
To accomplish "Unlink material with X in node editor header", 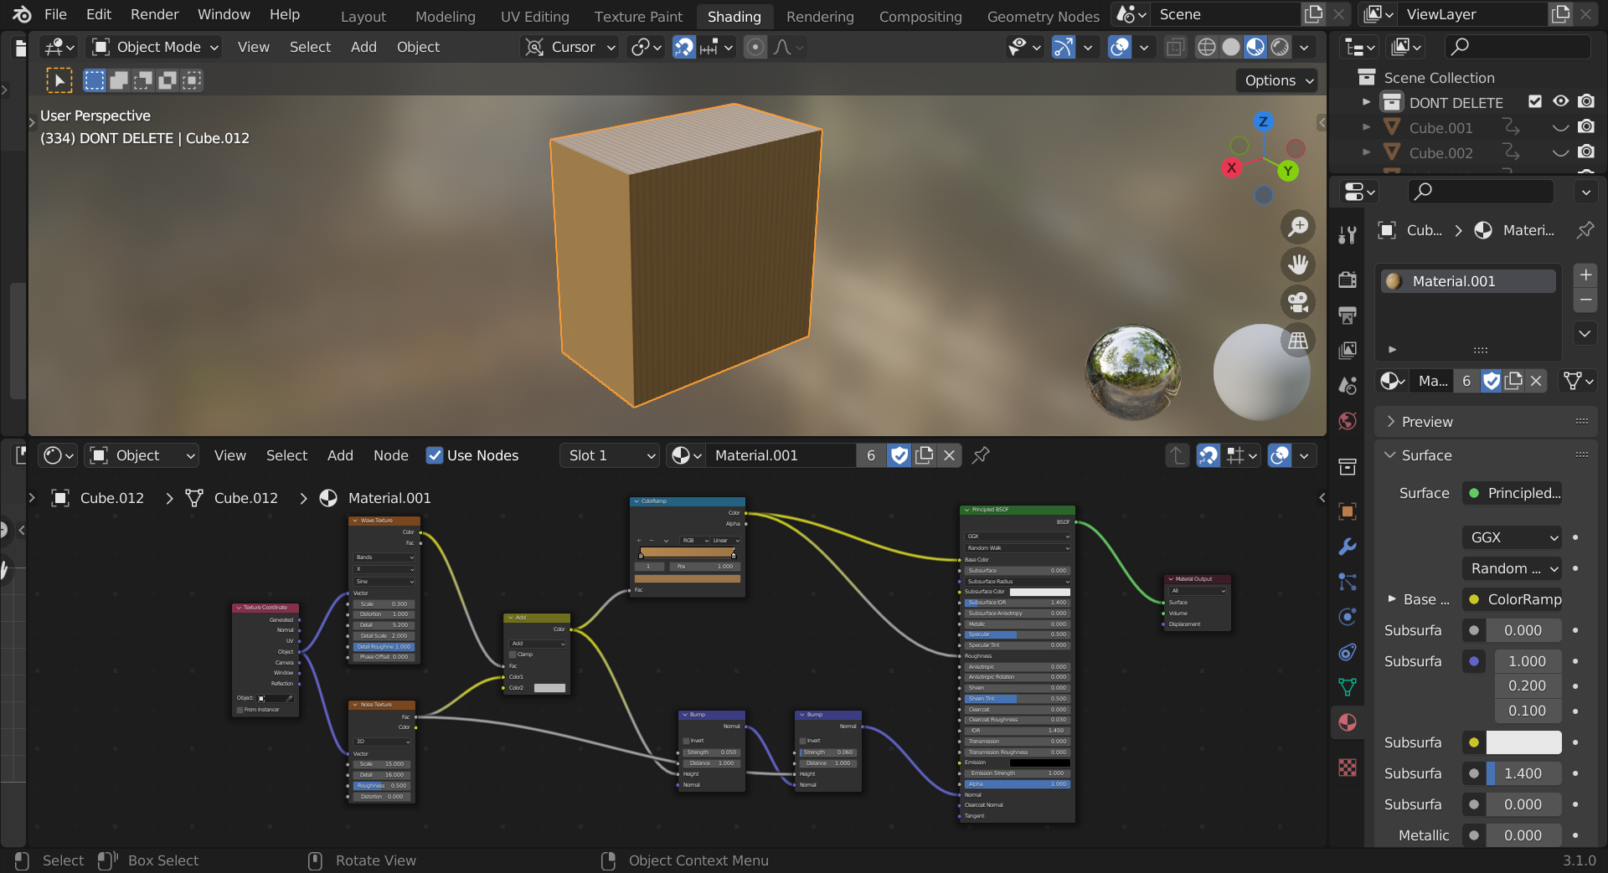I will pyautogui.click(x=949, y=455).
